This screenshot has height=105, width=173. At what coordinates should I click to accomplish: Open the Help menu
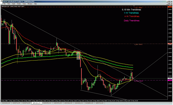(35, 4)
